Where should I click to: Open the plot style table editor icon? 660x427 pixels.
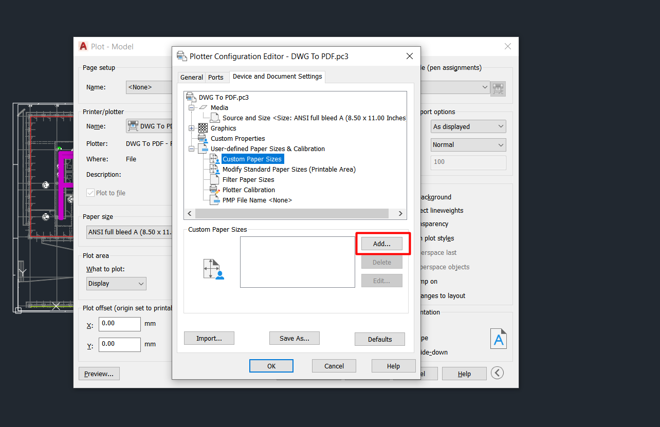(x=498, y=88)
